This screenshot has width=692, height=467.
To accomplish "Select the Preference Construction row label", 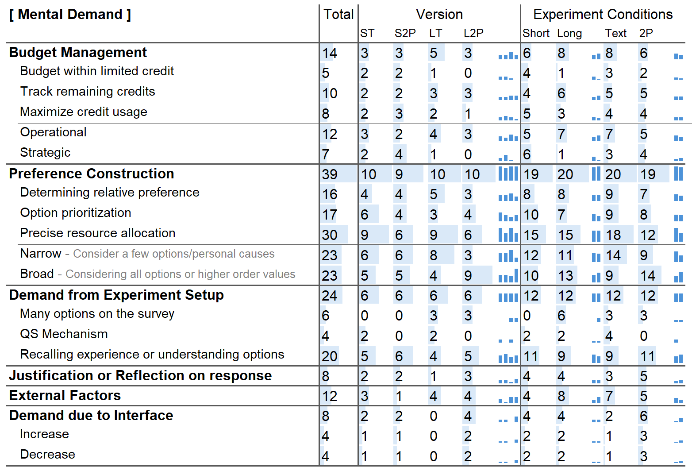I will [92, 174].
